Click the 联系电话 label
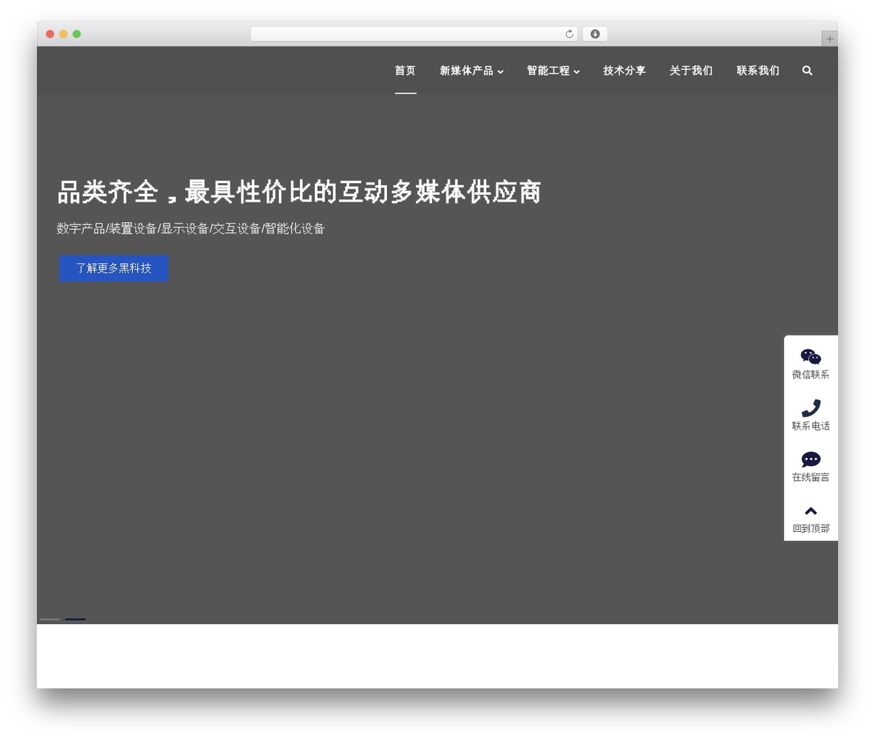Image resolution: width=875 pixels, height=741 pixels. [x=811, y=426]
